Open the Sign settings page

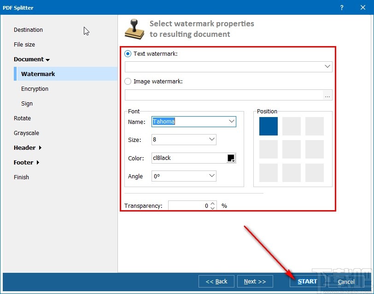click(x=27, y=104)
